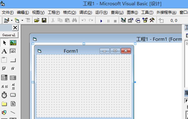Expand the Add Form dropdown arrow
Screen dimensions: 188x119
point(22,21)
